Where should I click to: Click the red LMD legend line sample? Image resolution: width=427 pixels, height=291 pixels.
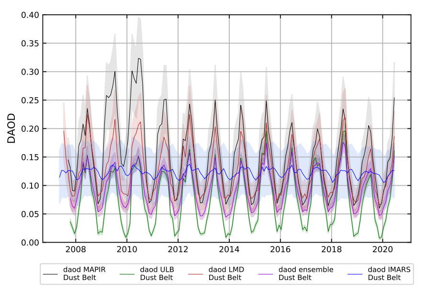coord(198,273)
